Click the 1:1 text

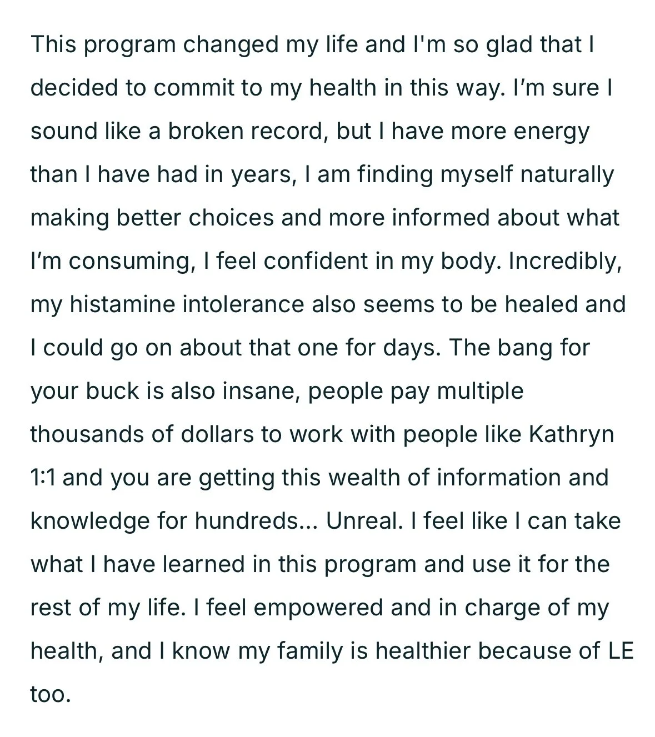(x=43, y=478)
